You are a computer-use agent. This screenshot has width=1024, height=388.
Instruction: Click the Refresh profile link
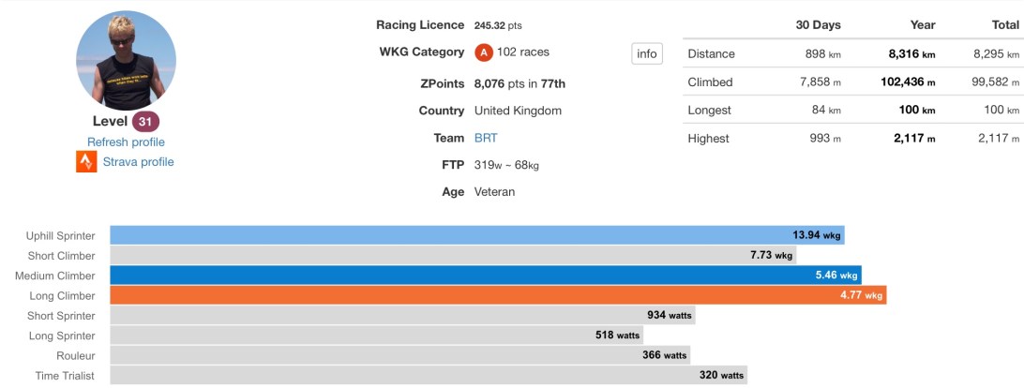126,142
